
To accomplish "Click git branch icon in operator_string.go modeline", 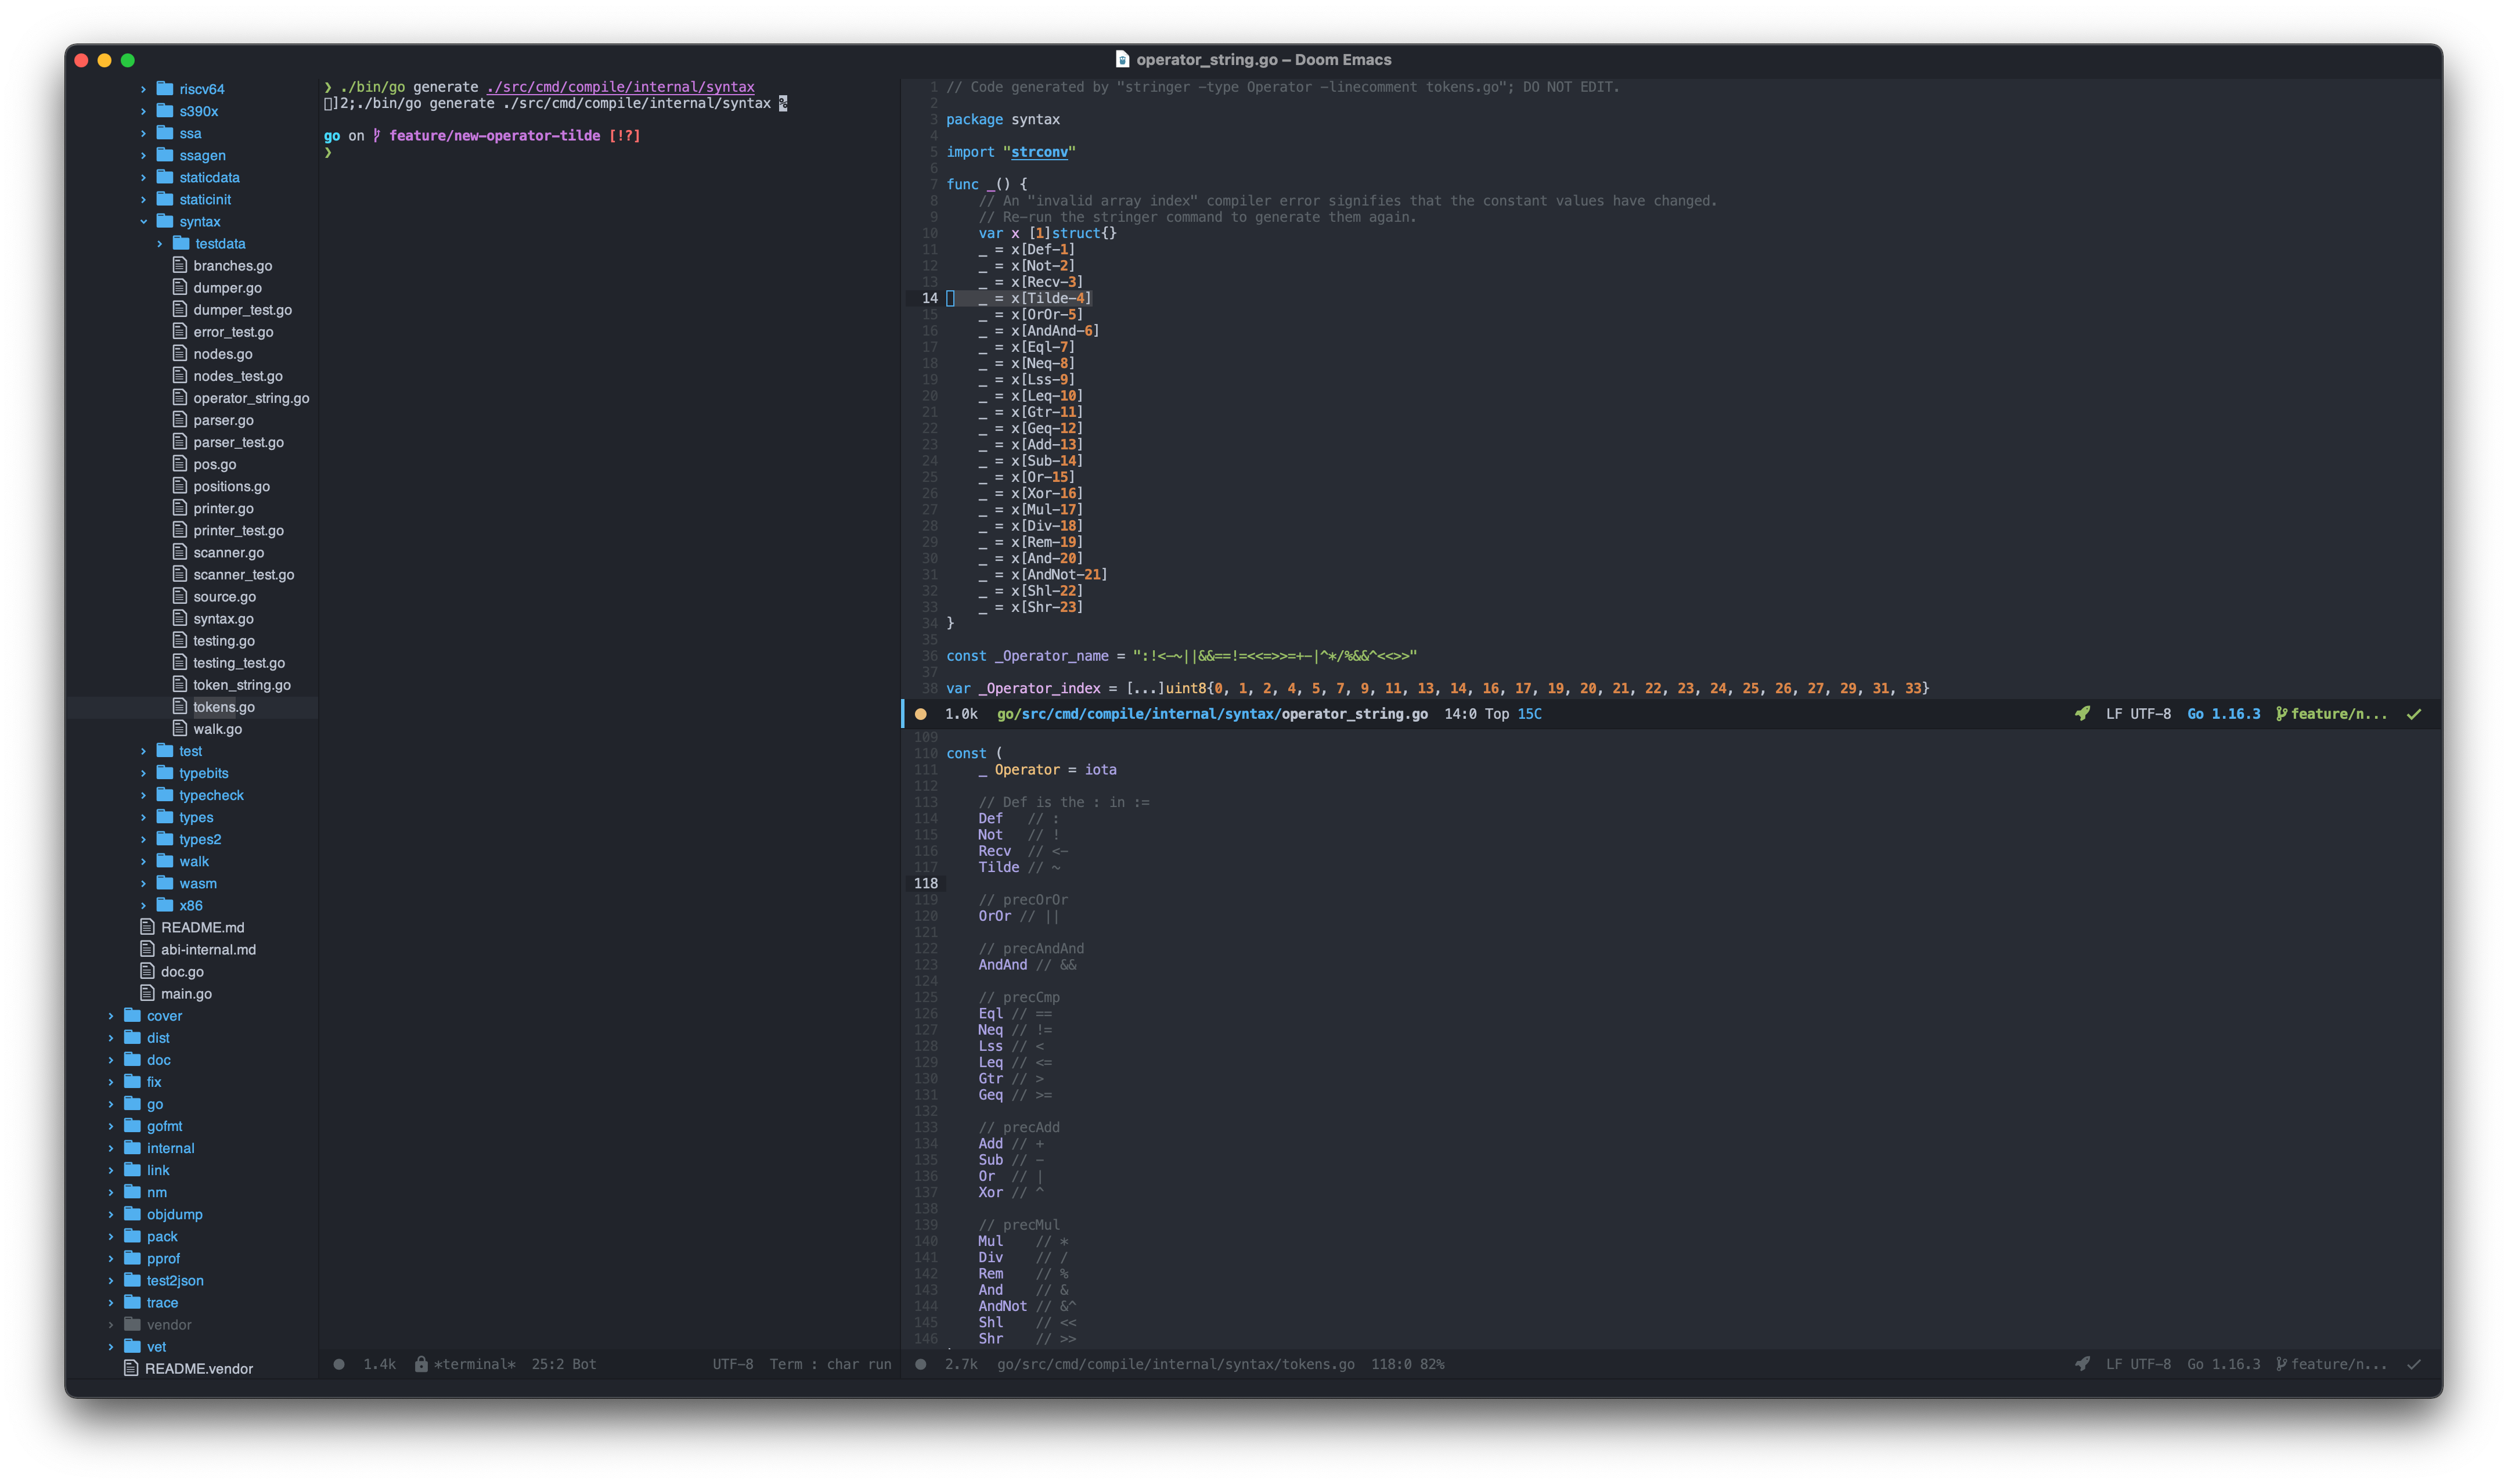I will click(x=2281, y=714).
